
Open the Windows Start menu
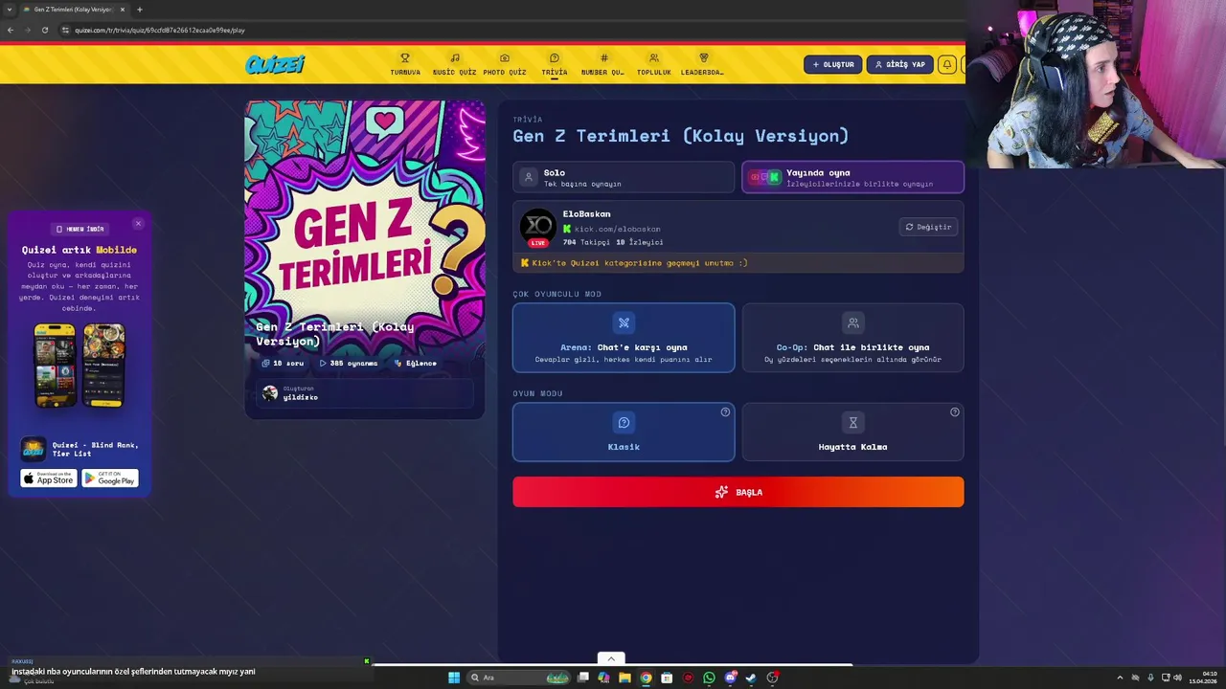coord(454,678)
